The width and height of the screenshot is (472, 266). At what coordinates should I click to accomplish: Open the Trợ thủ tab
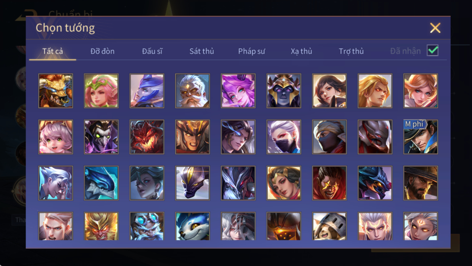click(x=351, y=51)
